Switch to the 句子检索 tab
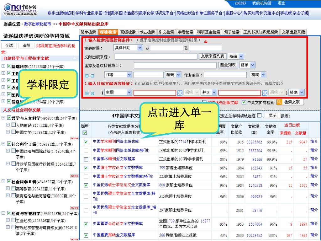The image size is (321, 241). pos(232,32)
